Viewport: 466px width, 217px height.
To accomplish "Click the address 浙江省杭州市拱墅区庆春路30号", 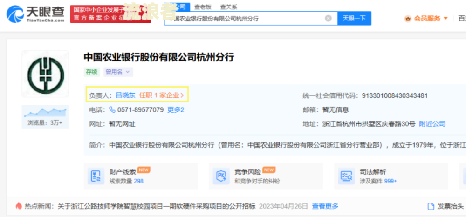I will pos(369,124).
